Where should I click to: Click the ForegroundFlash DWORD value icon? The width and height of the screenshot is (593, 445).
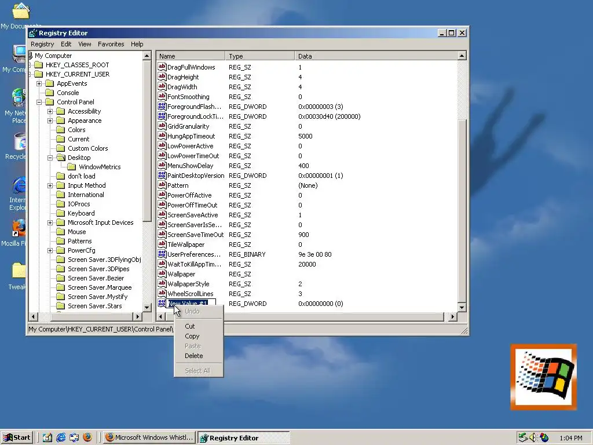(162, 107)
